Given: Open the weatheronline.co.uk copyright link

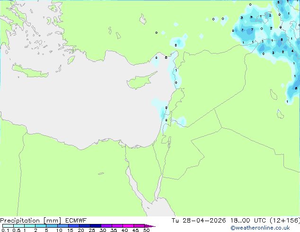Looking at the screenshot, I should point(260,228).
